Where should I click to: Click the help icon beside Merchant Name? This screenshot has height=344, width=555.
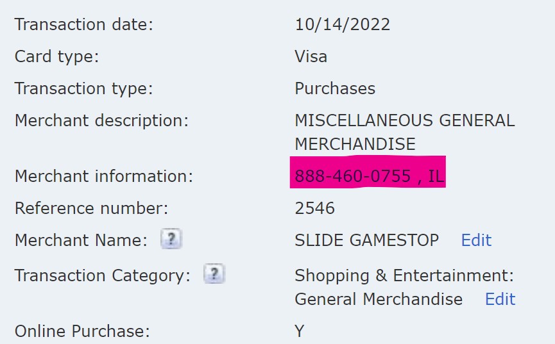[x=171, y=240]
